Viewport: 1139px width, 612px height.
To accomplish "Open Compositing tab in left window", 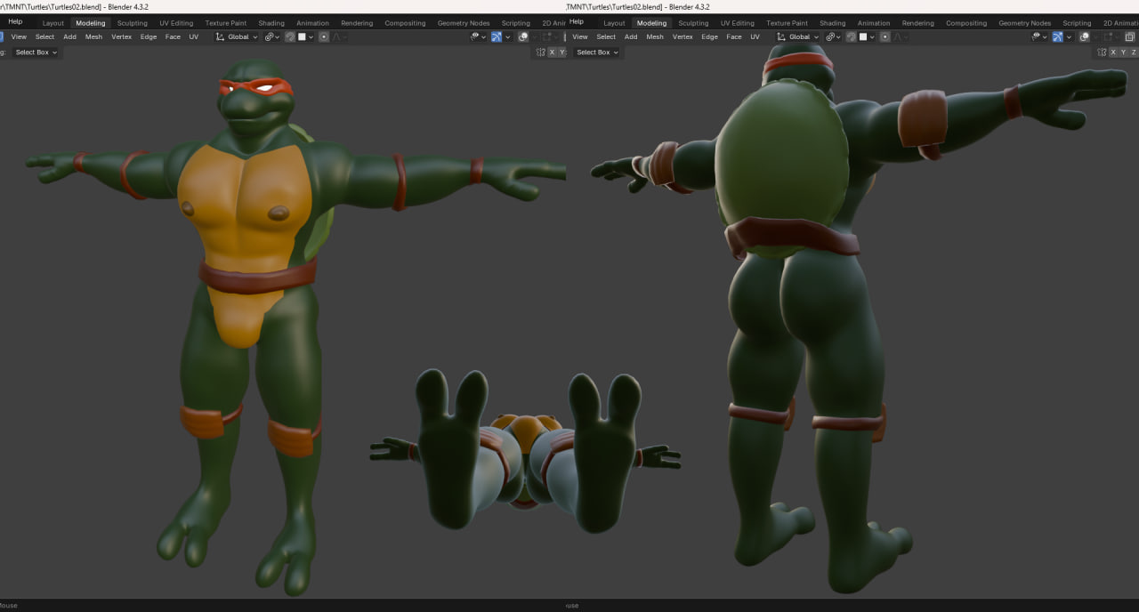I will [x=405, y=23].
